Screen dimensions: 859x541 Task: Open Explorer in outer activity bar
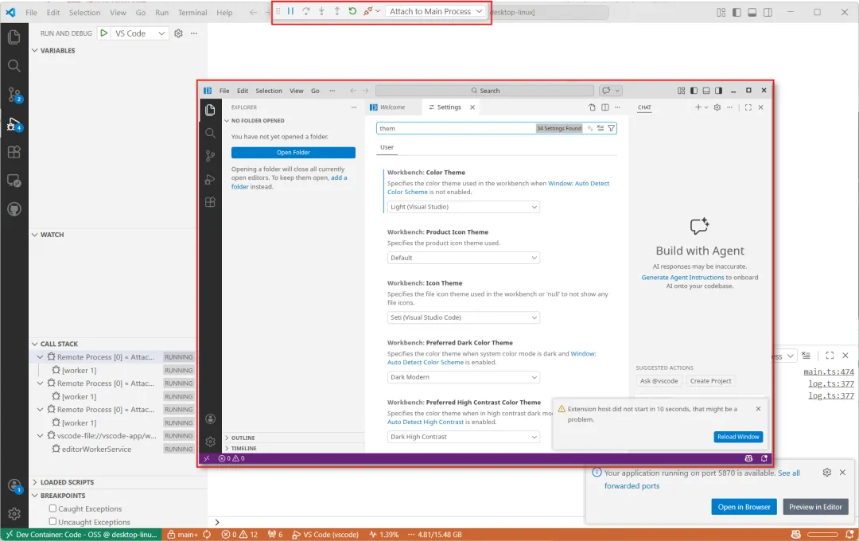click(x=14, y=37)
